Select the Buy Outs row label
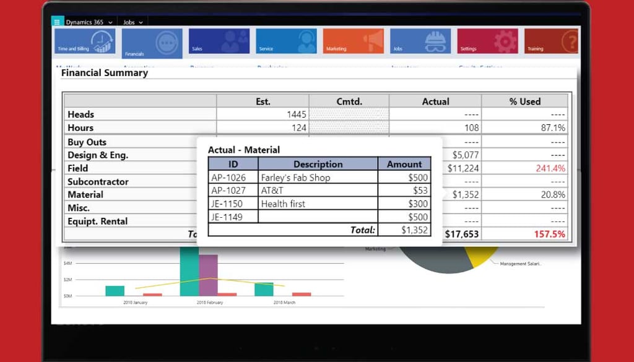Image resolution: width=634 pixels, height=362 pixels. (x=87, y=142)
